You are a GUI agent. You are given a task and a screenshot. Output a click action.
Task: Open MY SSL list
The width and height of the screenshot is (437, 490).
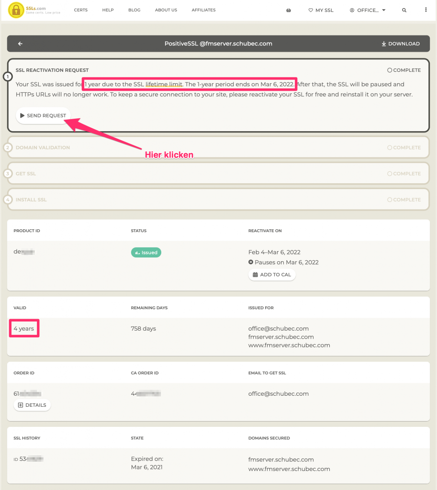(x=321, y=11)
